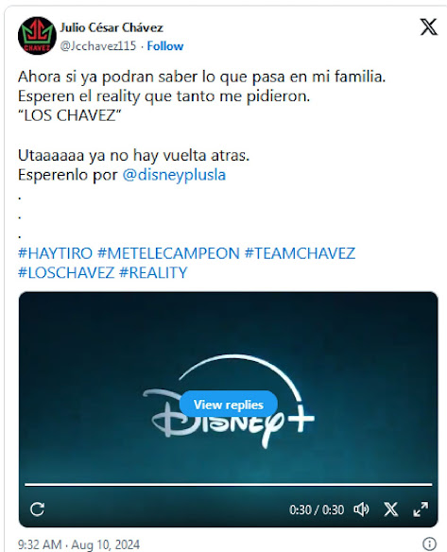
Task: Open Julio César Chávez profile avatar
Action: pyautogui.click(x=37, y=36)
